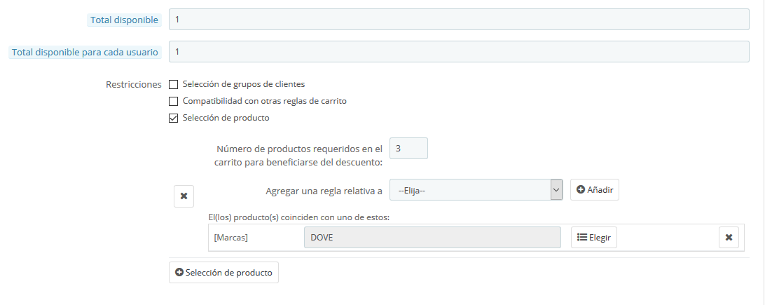Open the --Elija-- rule type dropdown
Screen dimensions: 765x305
pos(476,190)
